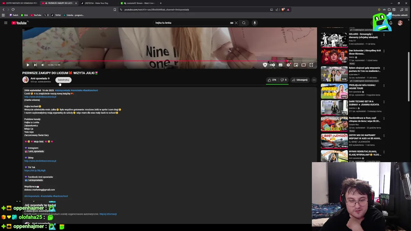The width and height of the screenshot is (411, 231).
Task: Open the apps grid icon in bookmarks bar
Action: click(x=3, y=15)
